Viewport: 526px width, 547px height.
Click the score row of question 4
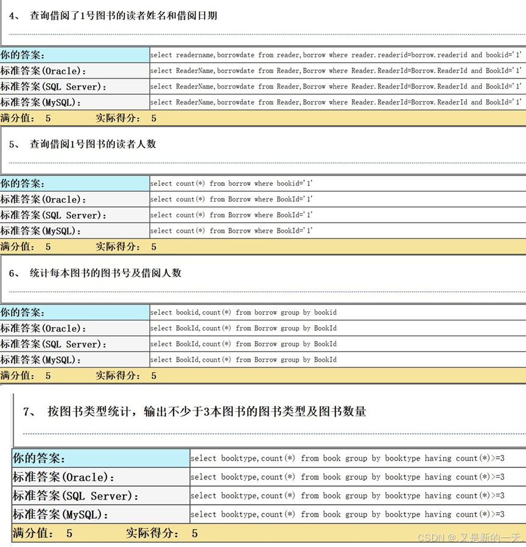click(x=78, y=118)
